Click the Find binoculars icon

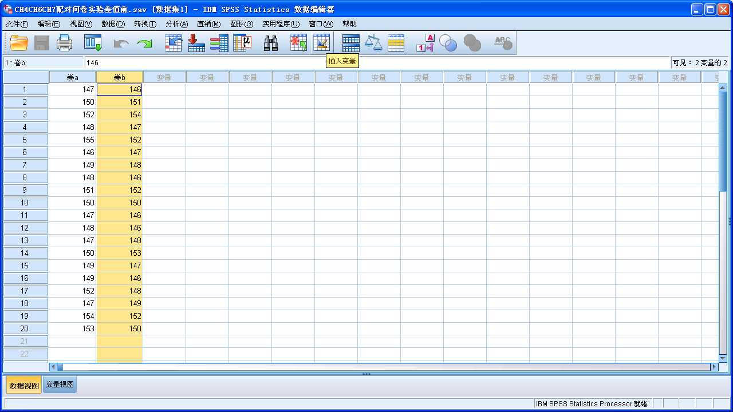click(x=270, y=43)
